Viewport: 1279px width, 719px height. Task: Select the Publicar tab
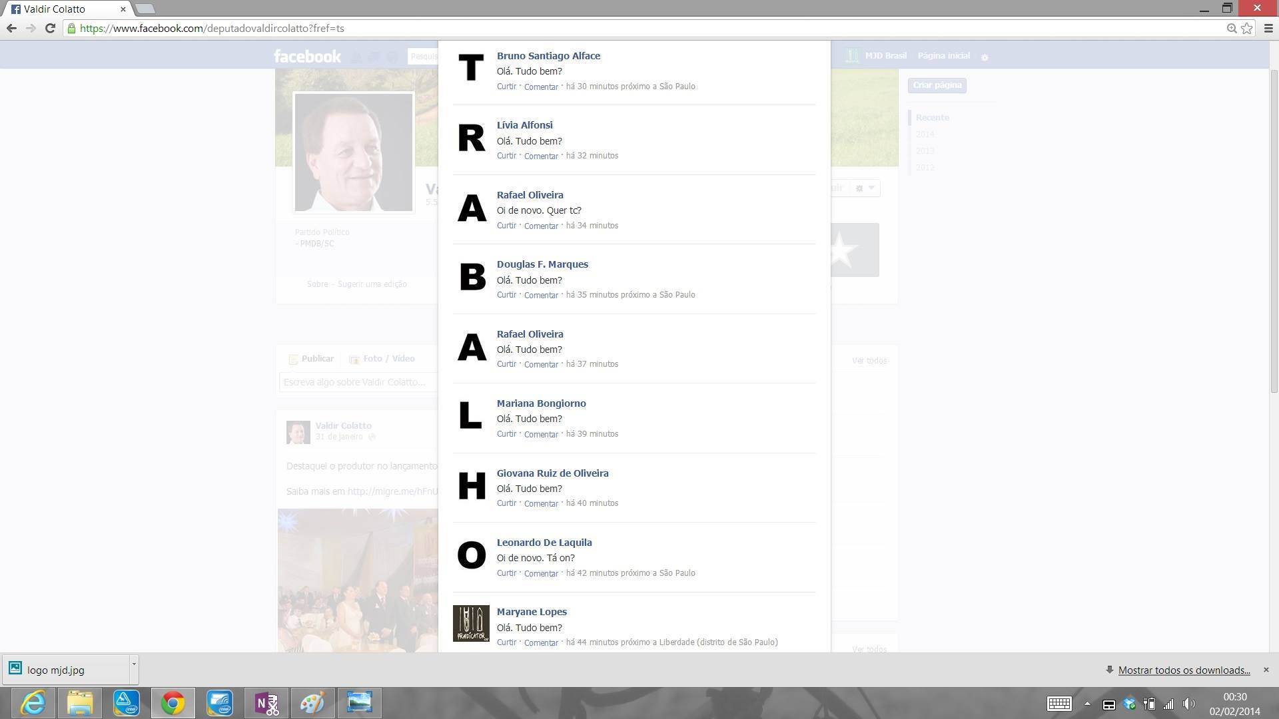point(311,359)
